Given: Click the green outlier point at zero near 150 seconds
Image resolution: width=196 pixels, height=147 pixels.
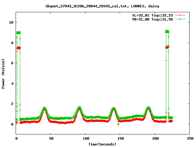Looking at the screenshot, I should tap(119, 124).
